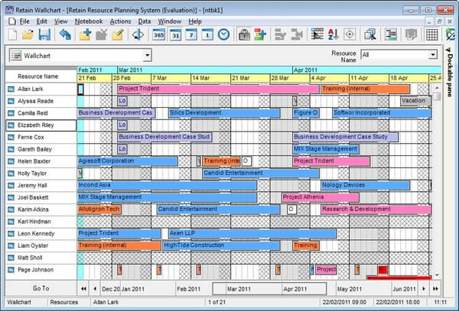Jump to last date with fast-forward button
Image resolution: width=459 pixels, height=312 pixels.
(x=435, y=288)
